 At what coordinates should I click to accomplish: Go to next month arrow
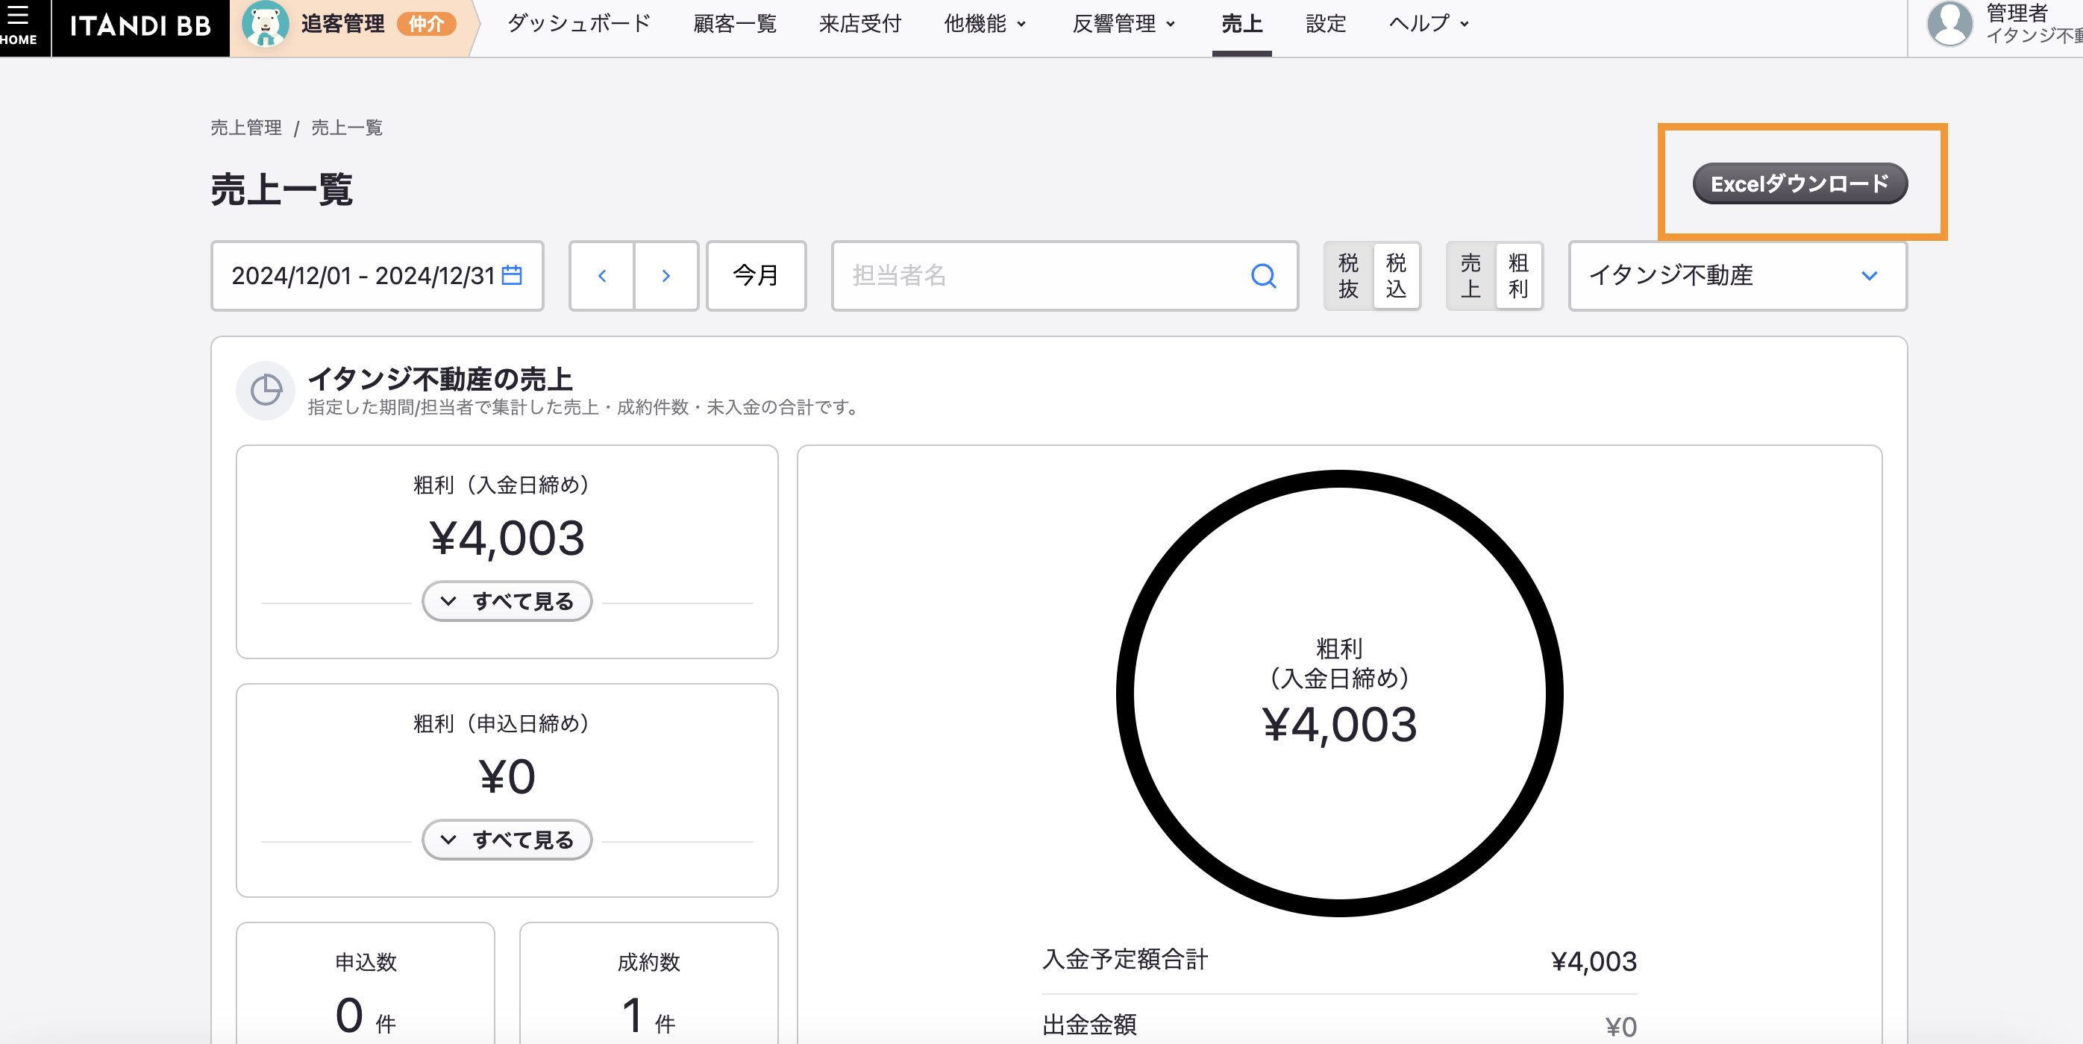click(665, 276)
